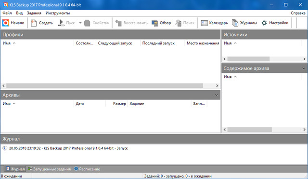Click right arrow of Источники scrollbar

click(304, 59)
